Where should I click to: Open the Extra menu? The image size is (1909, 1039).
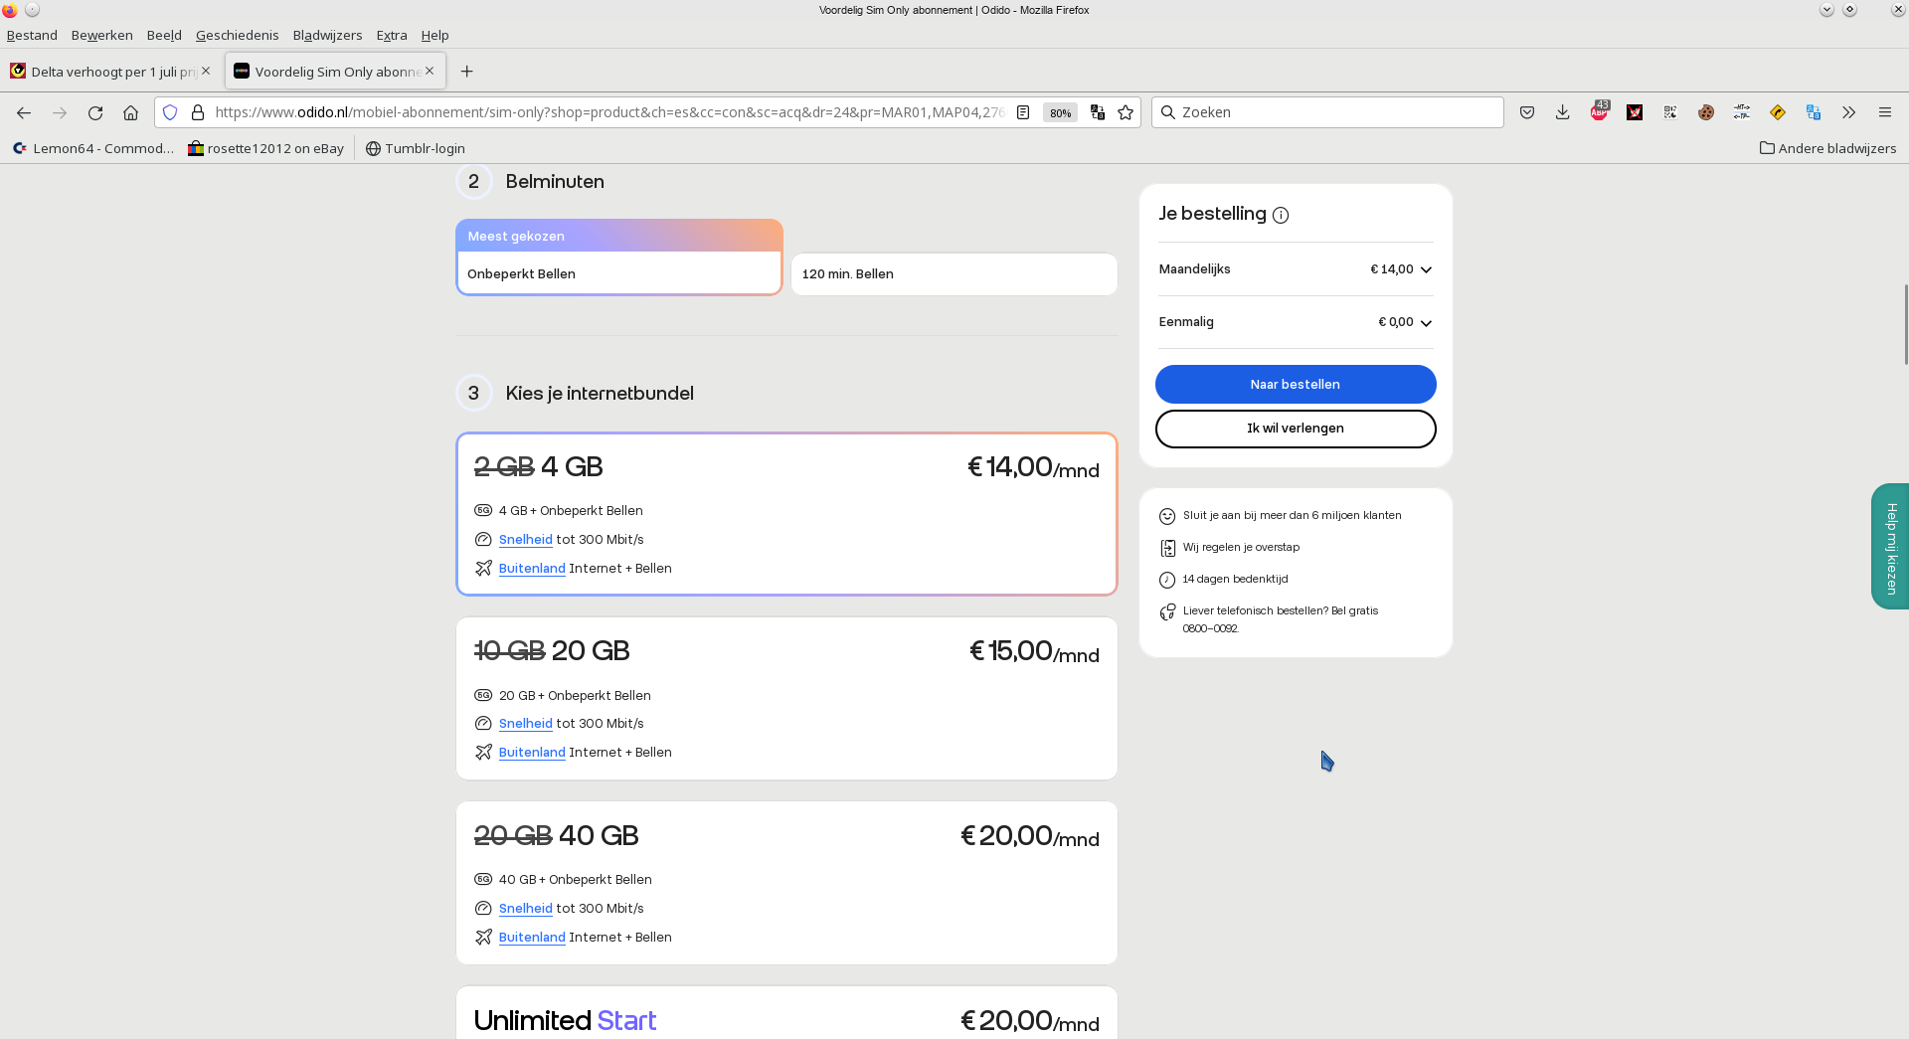pyautogui.click(x=392, y=35)
